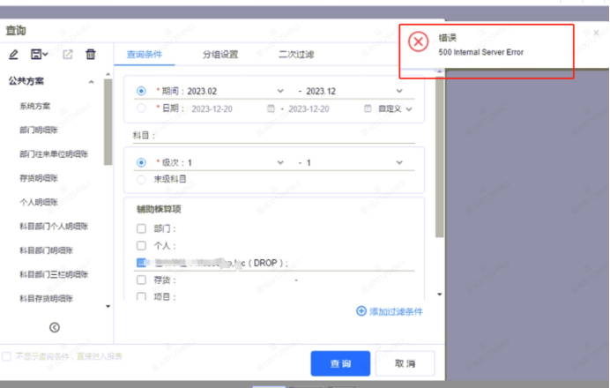Switch to 二次过滤 tab
This screenshot has width=610, height=388.
(296, 54)
